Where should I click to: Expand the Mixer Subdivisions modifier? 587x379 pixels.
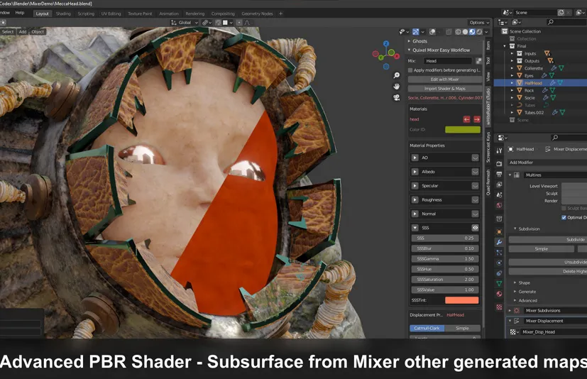point(510,310)
